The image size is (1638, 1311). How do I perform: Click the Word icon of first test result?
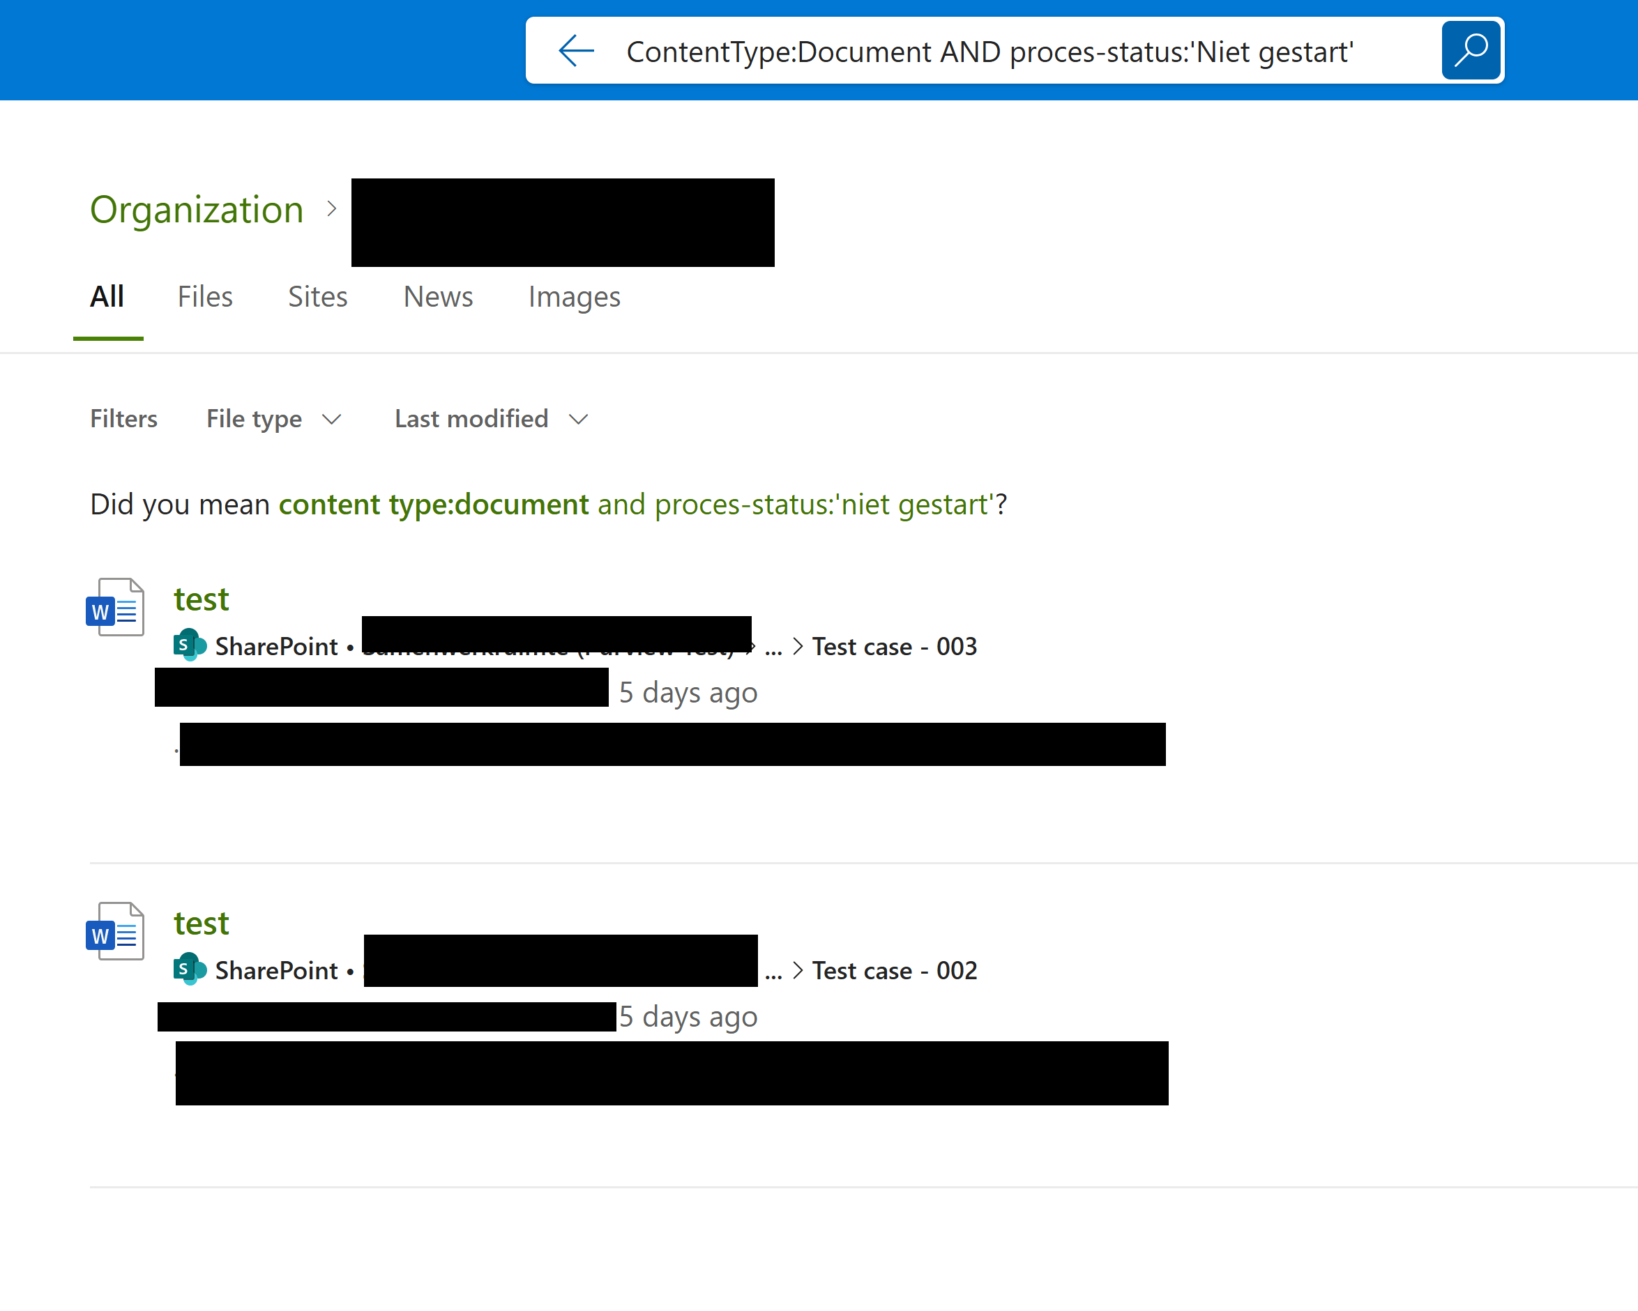116,607
